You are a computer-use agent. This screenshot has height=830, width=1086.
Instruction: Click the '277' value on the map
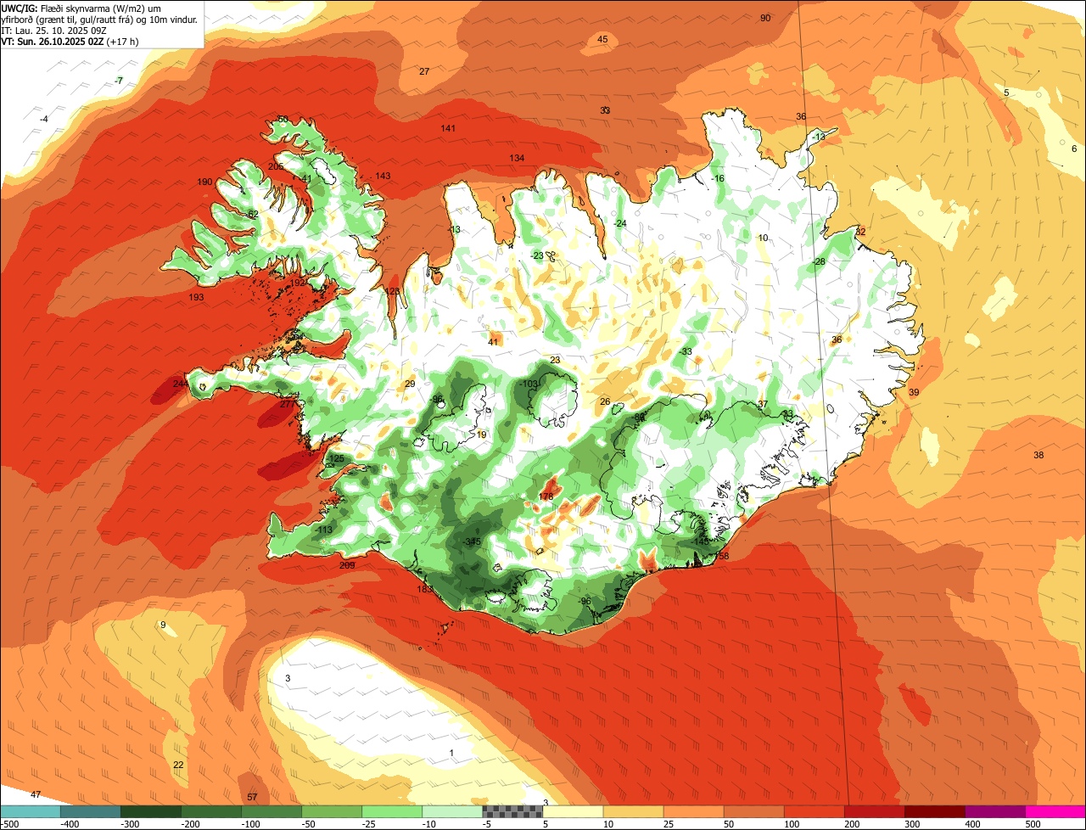[x=288, y=404]
